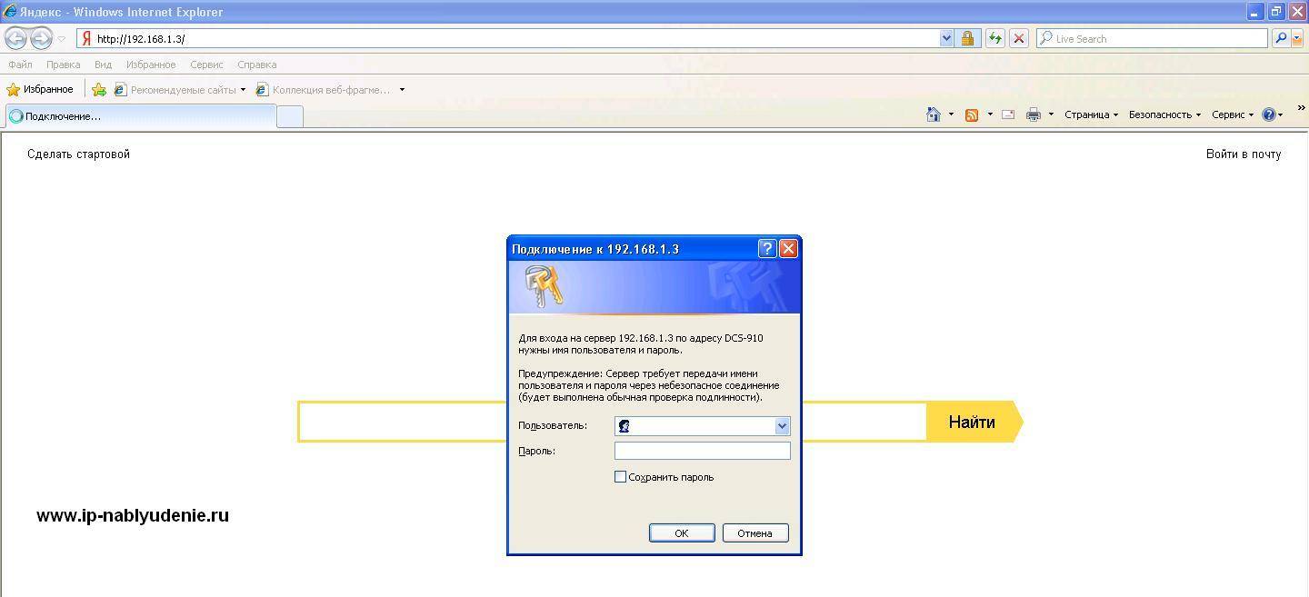The width and height of the screenshot is (1309, 597).
Task: Go back with the browser Back arrow
Action: (x=15, y=38)
